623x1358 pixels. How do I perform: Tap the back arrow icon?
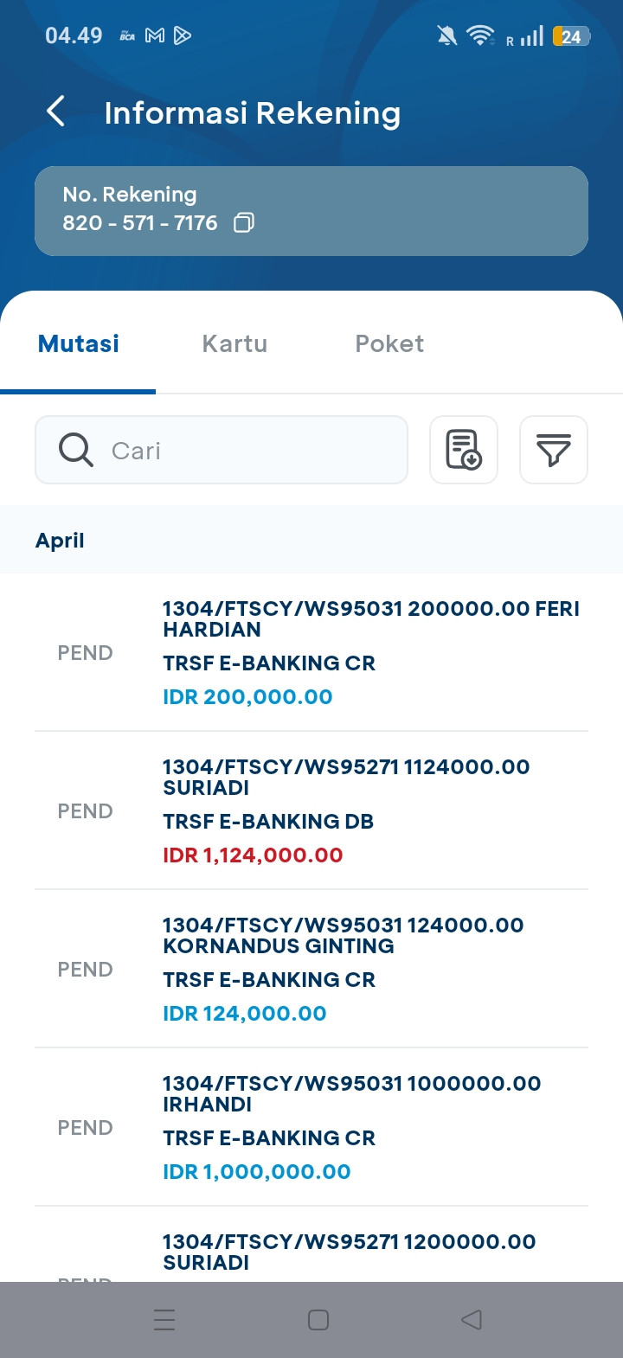[56, 112]
